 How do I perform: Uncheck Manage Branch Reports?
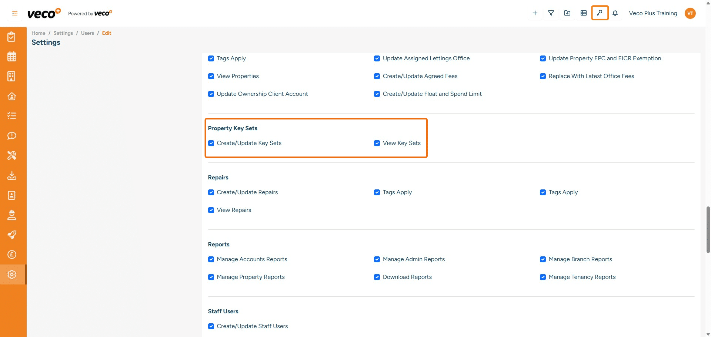[543, 259]
